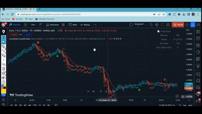Toggle the blue microphone button

[193, 25]
